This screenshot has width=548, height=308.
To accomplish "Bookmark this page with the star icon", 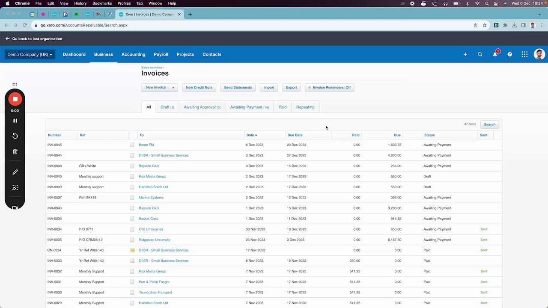I will [x=485, y=25].
